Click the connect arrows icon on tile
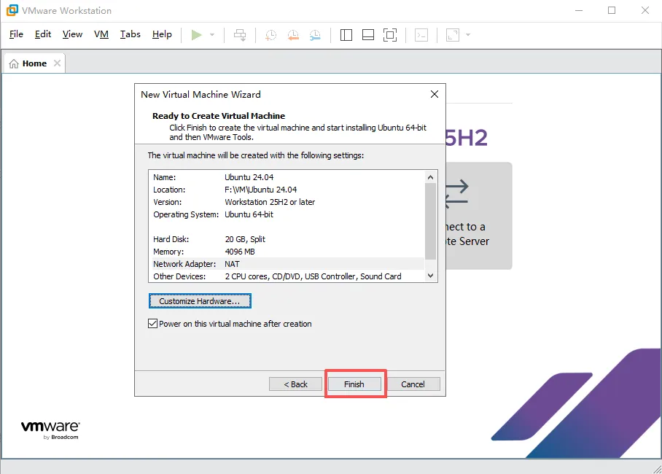662x474 pixels. tap(457, 194)
